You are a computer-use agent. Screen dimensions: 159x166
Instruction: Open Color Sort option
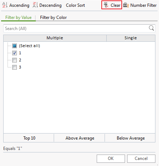[x=75, y=5]
